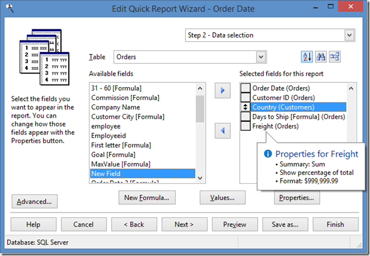Select Order Date (Orders) selected field

coord(298,88)
